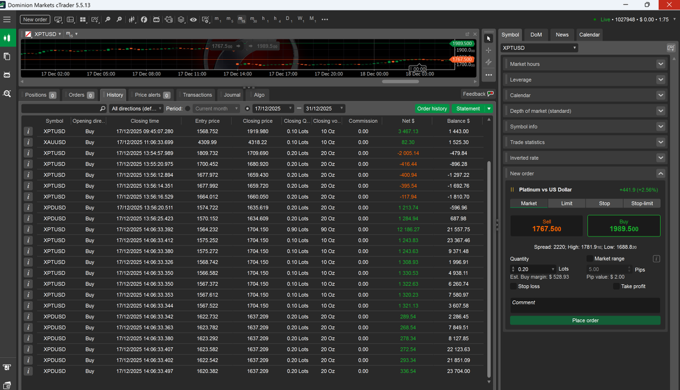Open the All directions filter dropdown
The height and width of the screenshot is (390, 680).
135,108
